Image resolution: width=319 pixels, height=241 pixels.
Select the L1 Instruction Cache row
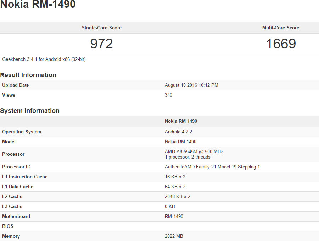pos(25,177)
